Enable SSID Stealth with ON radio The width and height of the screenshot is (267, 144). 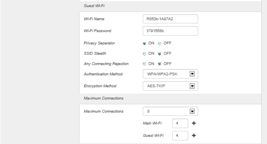(x=145, y=54)
